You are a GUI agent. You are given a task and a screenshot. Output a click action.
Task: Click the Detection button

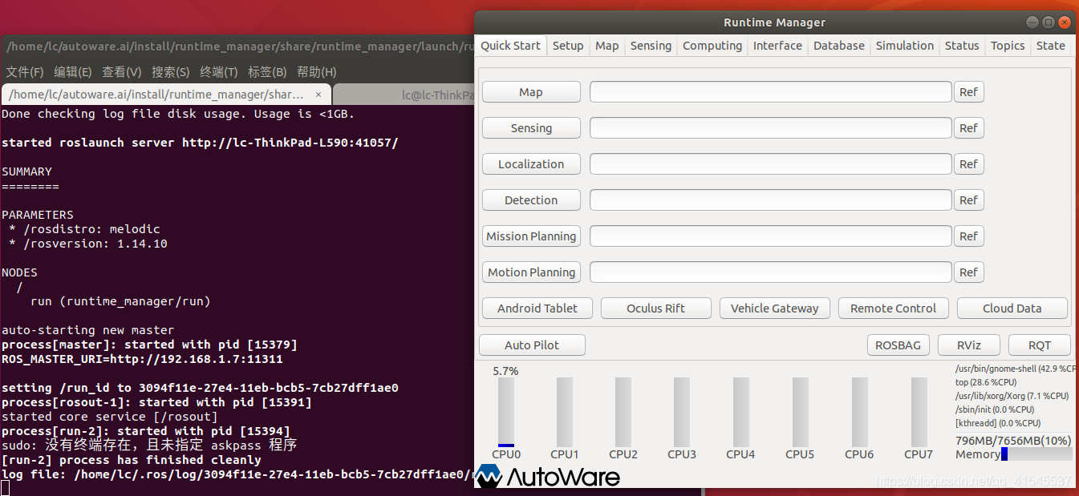coord(531,200)
